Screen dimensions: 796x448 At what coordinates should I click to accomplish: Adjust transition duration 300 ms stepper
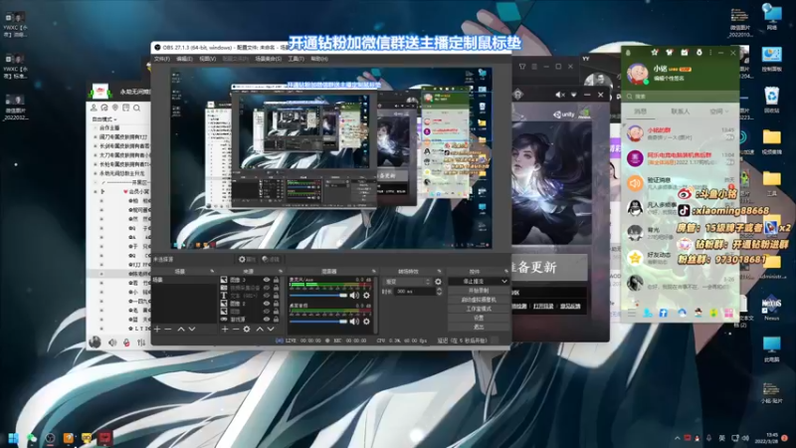click(439, 292)
